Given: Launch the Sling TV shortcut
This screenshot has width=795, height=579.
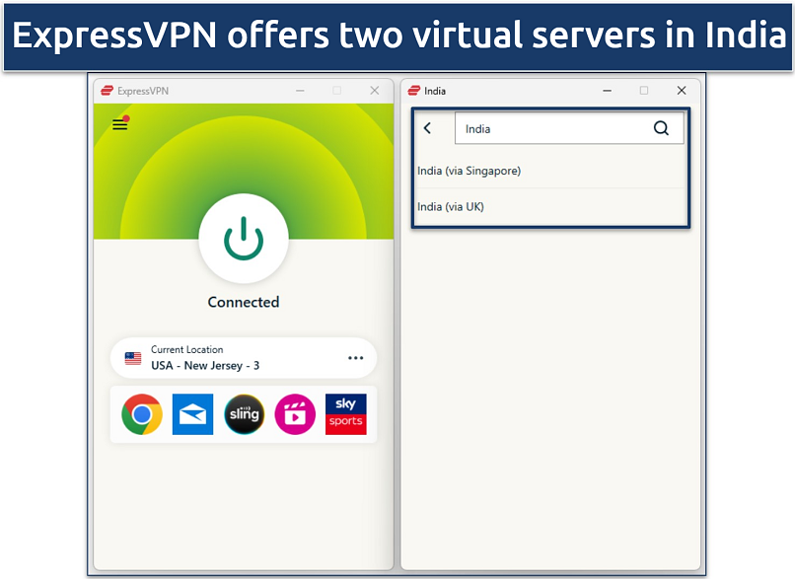Looking at the screenshot, I should [x=244, y=413].
